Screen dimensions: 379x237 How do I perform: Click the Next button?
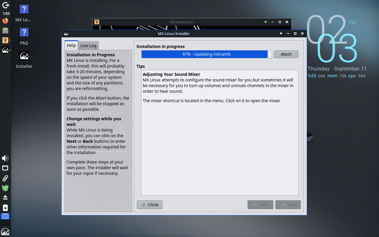pos(288,205)
